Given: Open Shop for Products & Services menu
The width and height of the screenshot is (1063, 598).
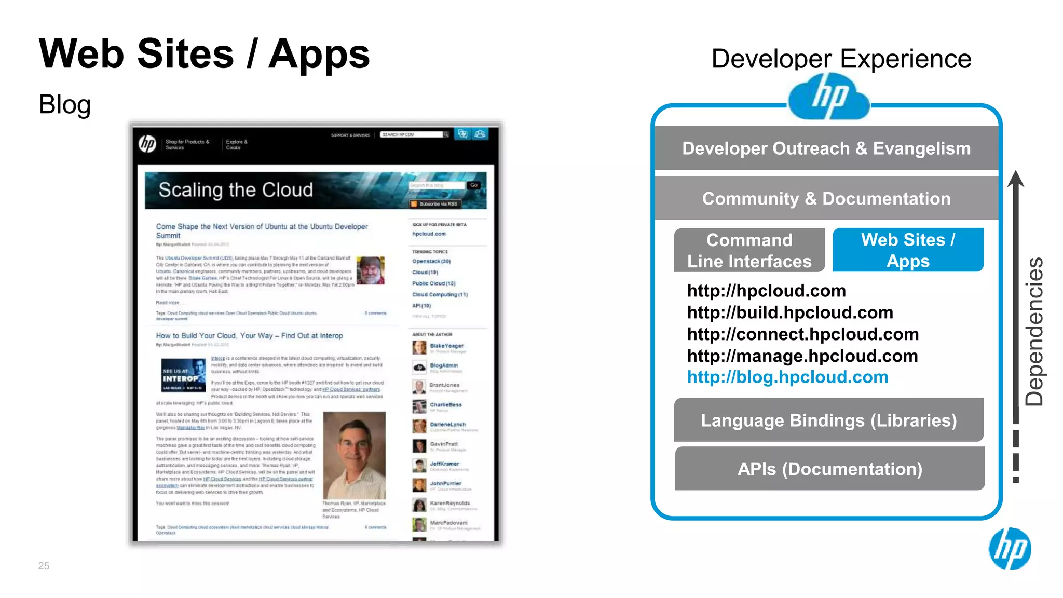Looking at the screenshot, I should (x=187, y=145).
